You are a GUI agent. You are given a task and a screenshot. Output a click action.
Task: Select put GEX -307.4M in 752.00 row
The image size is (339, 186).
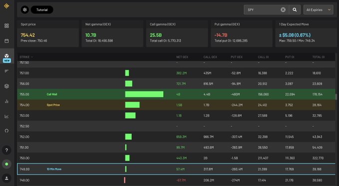pyautogui.click(x=237, y=137)
